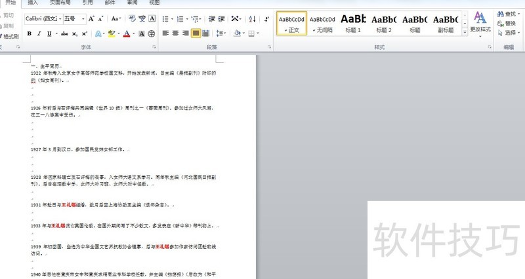Apply the No Spacing (无间隔) style

pos(322,24)
